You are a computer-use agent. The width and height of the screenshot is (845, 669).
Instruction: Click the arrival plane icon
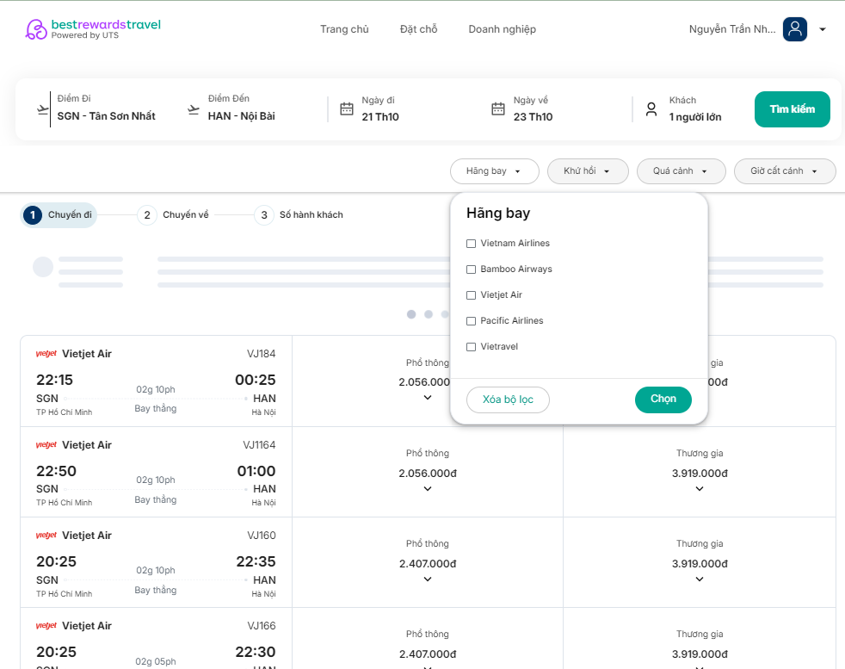click(194, 109)
